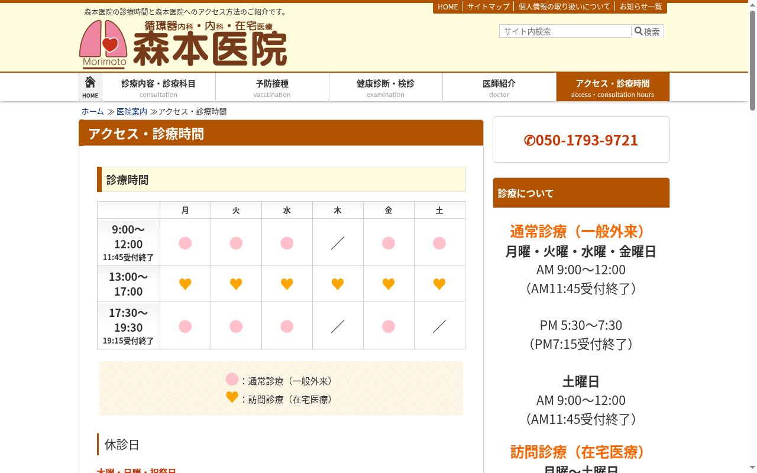Viewport: 757px width, 473px height.
Task: Click the pink circle legend symbol
Action: coord(232,380)
